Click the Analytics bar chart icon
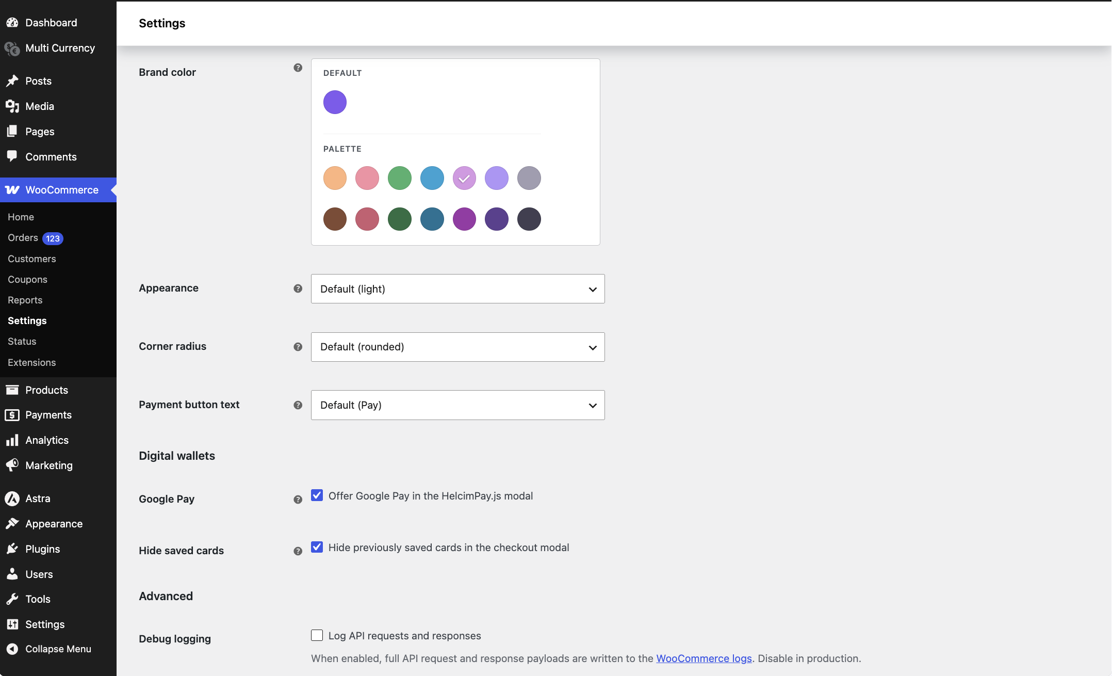The height and width of the screenshot is (676, 1112). coord(12,440)
